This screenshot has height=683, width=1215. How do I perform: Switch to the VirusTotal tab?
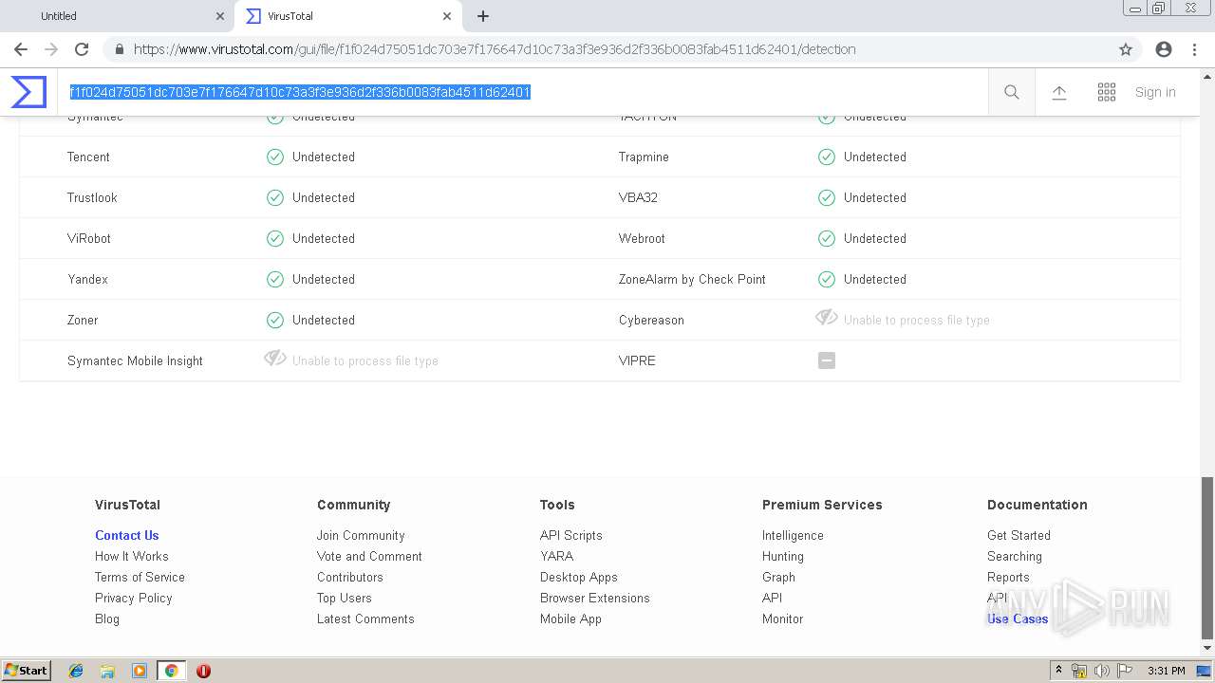pyautogui.click(x=347, y=16)
